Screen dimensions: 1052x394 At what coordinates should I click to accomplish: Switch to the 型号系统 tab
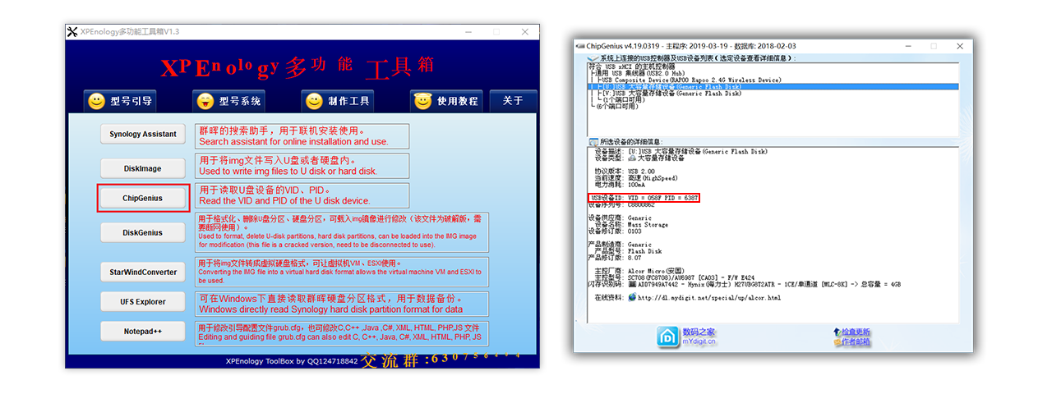(x=229, y=101)
